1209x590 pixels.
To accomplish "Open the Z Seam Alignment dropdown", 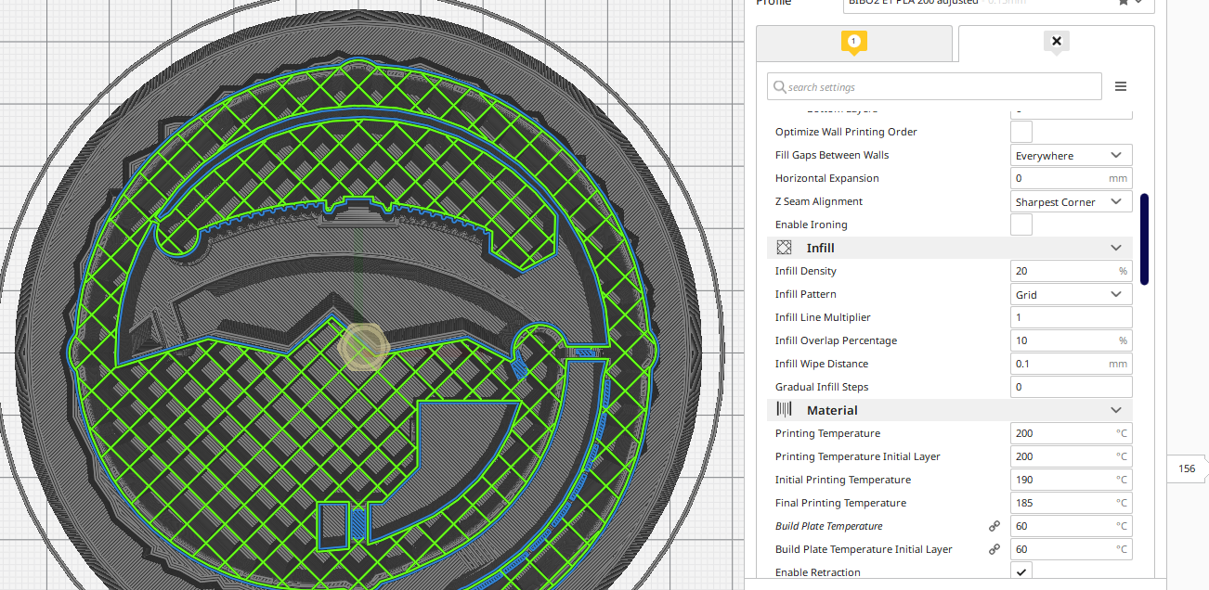I will point(1072,201).
